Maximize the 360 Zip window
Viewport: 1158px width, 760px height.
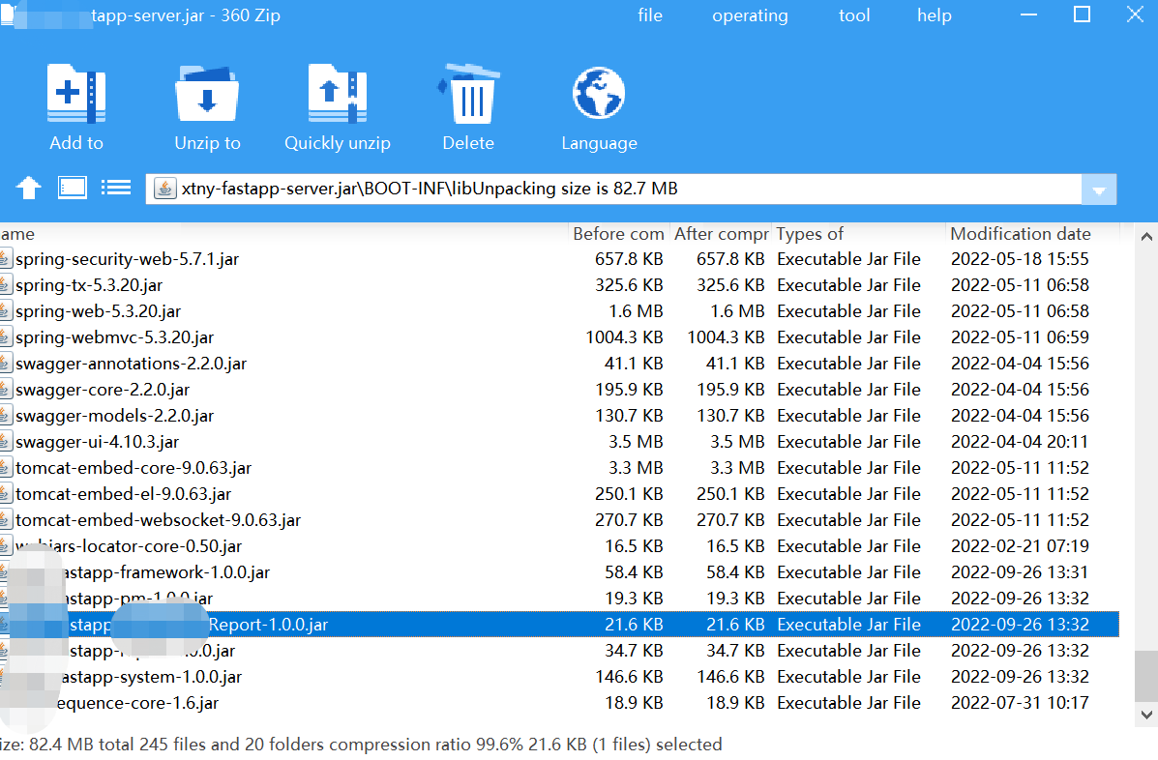click(x=1082, y=14)
